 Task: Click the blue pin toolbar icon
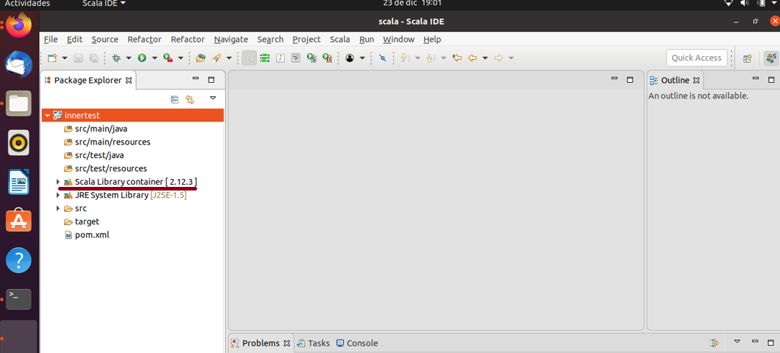(x=382, y=58)
